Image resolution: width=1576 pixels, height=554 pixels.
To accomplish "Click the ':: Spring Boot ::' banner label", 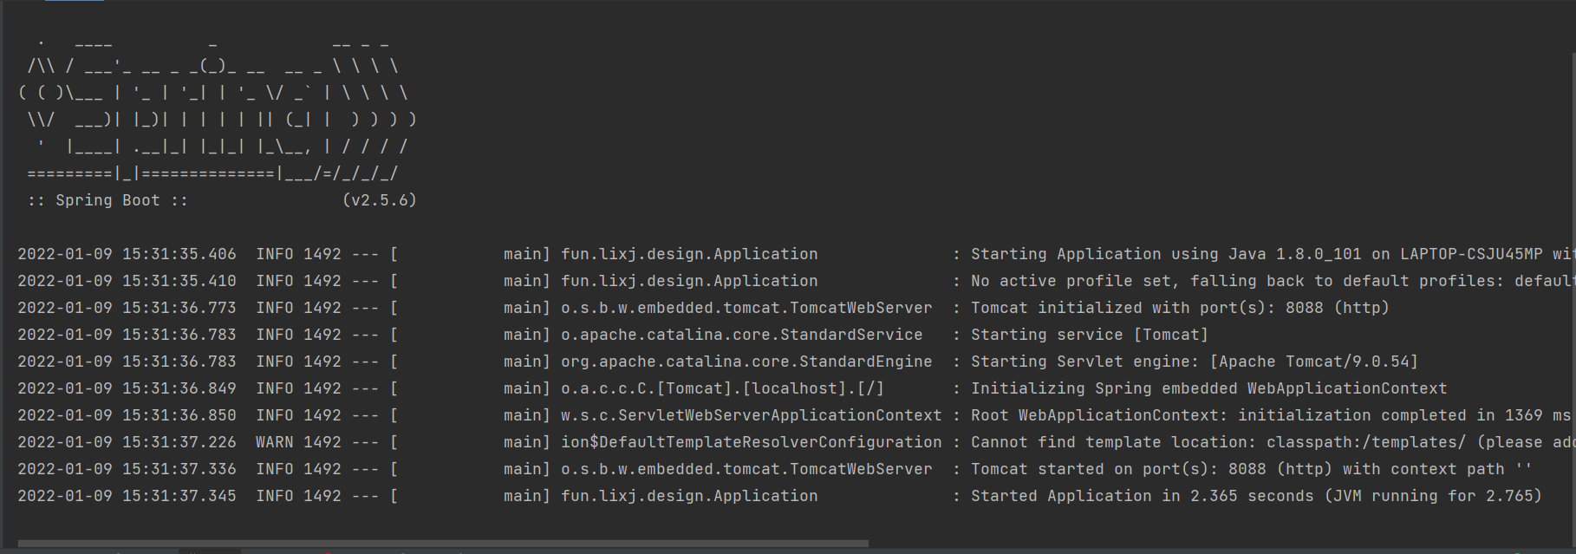I will [107, 200].
